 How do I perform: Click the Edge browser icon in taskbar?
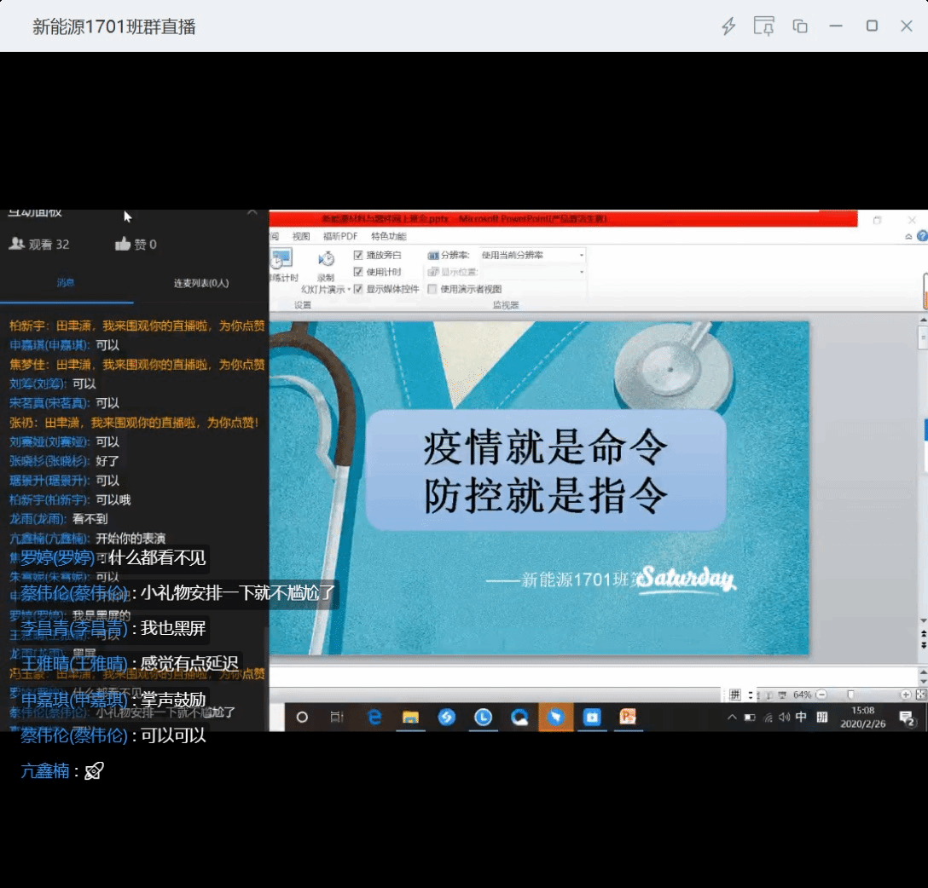click(x=374, y=718)
